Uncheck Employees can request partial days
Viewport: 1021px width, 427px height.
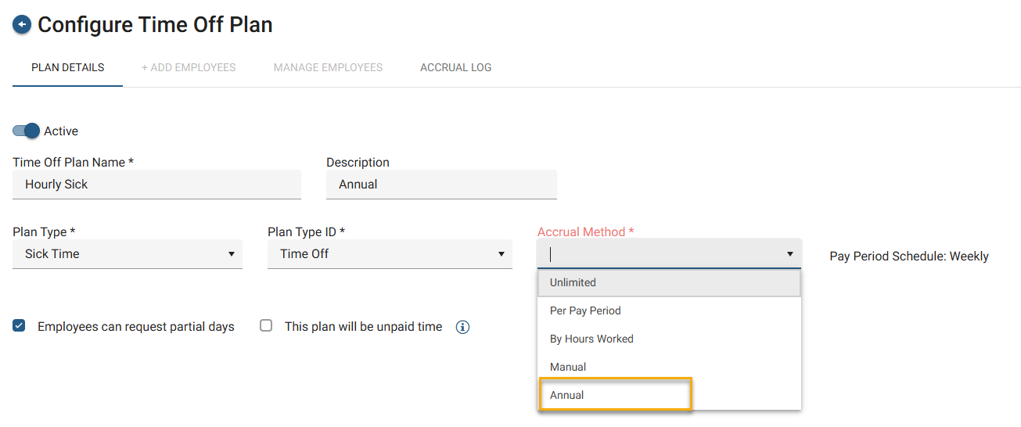click(20, 326)
